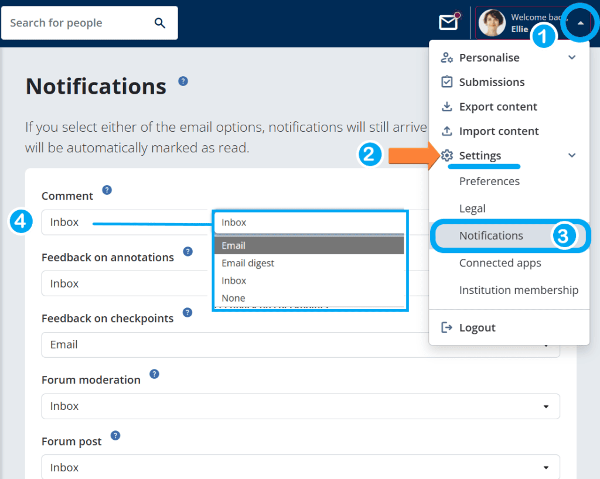This screenshot has height=479, width=600.
Task: Log out via Logout item
Action: coord(509,327)
